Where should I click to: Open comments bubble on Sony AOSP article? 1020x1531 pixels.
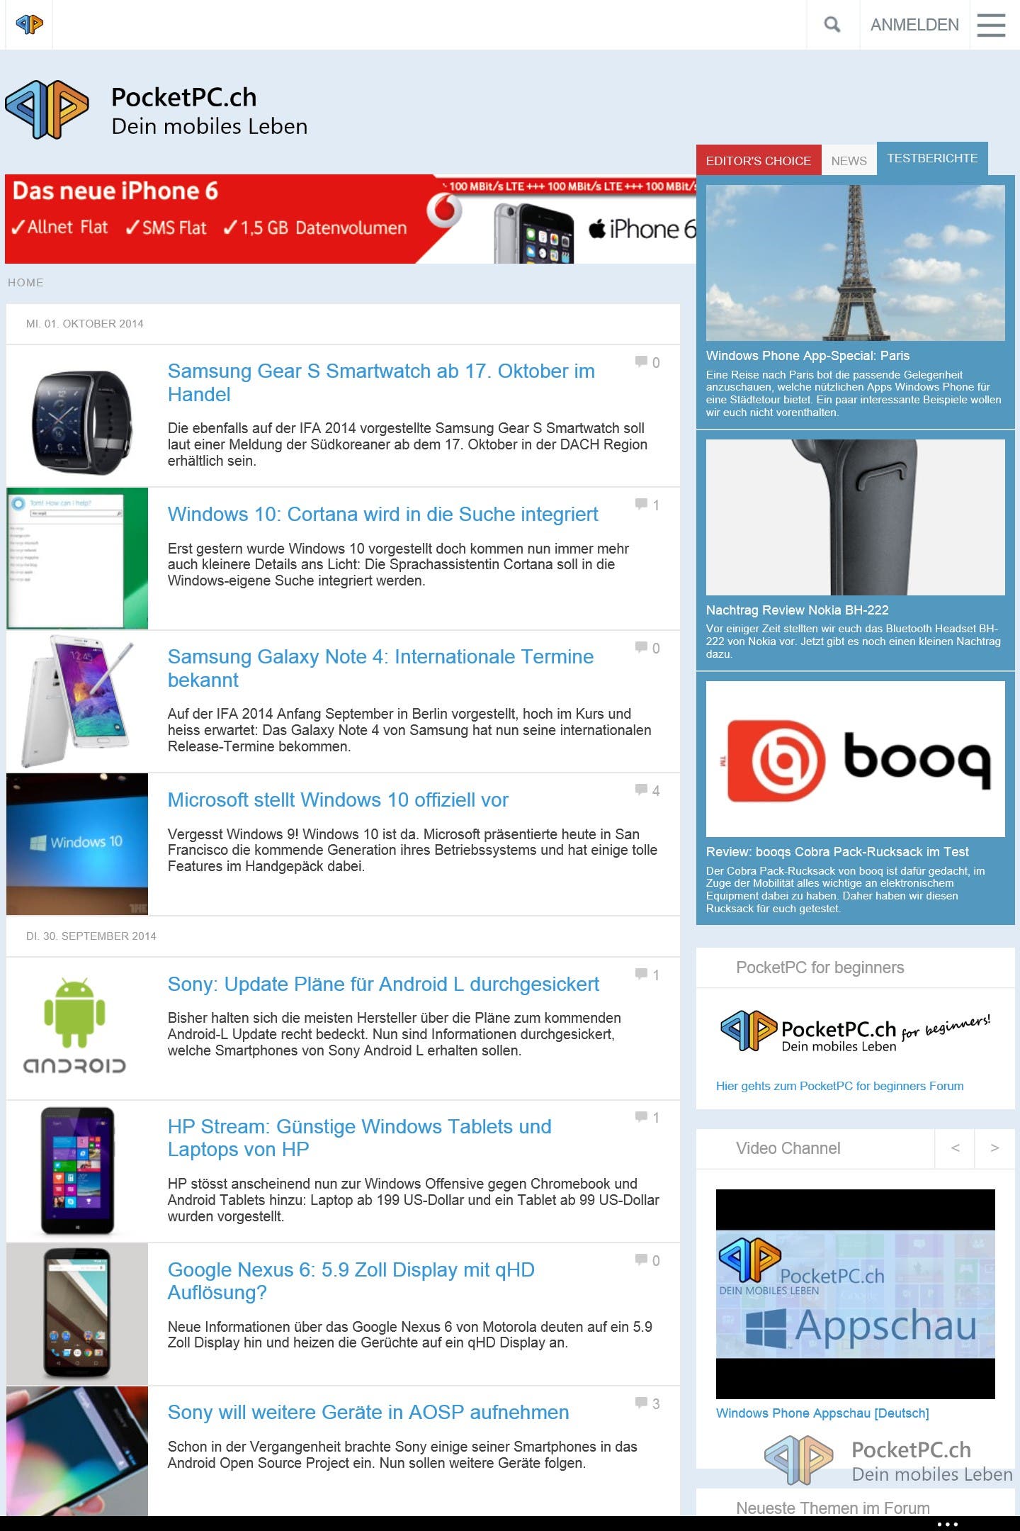pyautogui.click(x=647, y=1403)
